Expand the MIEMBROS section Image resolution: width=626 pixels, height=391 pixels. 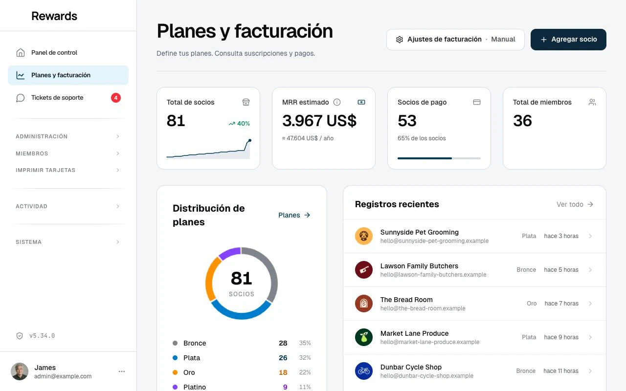(68, 153)
